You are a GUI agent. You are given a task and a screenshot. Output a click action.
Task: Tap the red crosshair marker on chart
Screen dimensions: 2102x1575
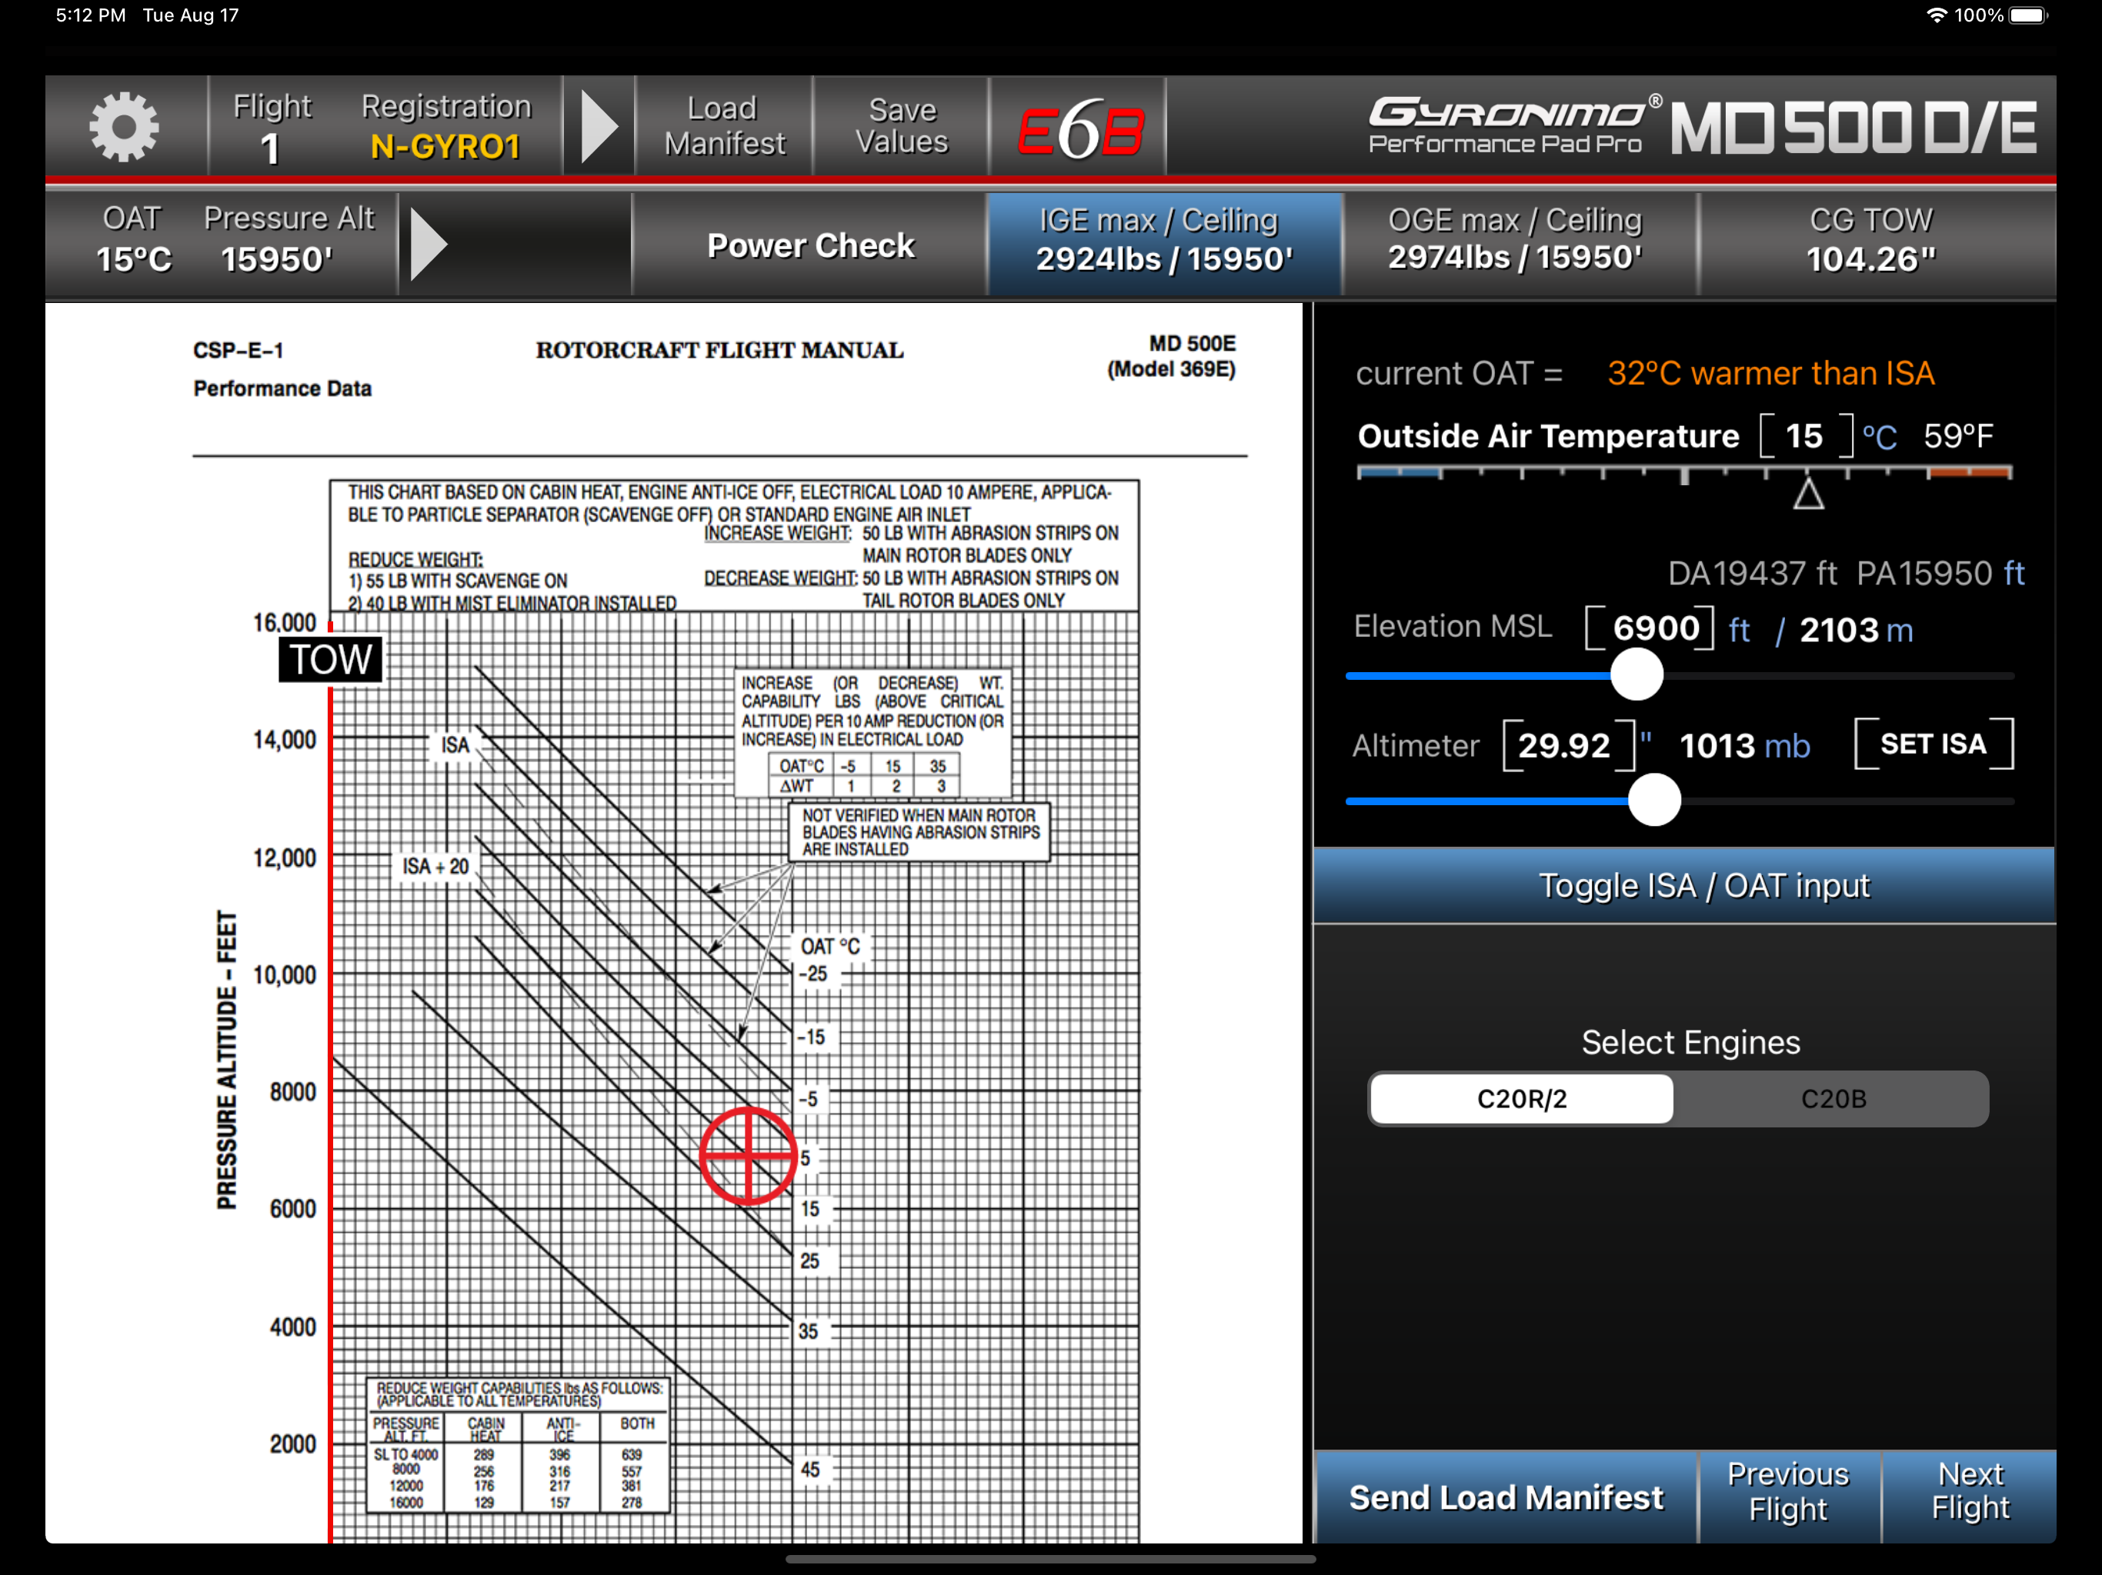click(748, 1155)
